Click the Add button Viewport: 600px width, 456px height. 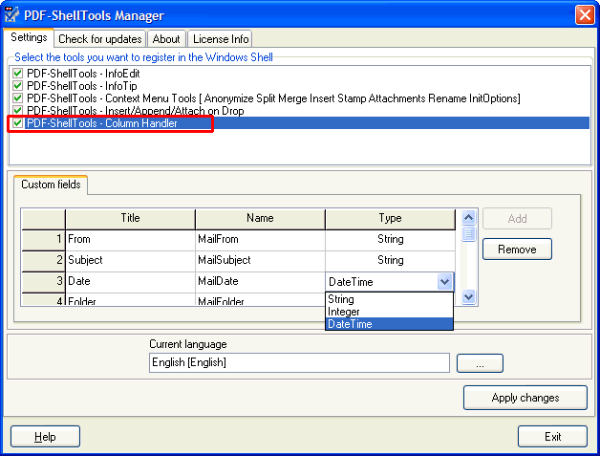(517, 219)
